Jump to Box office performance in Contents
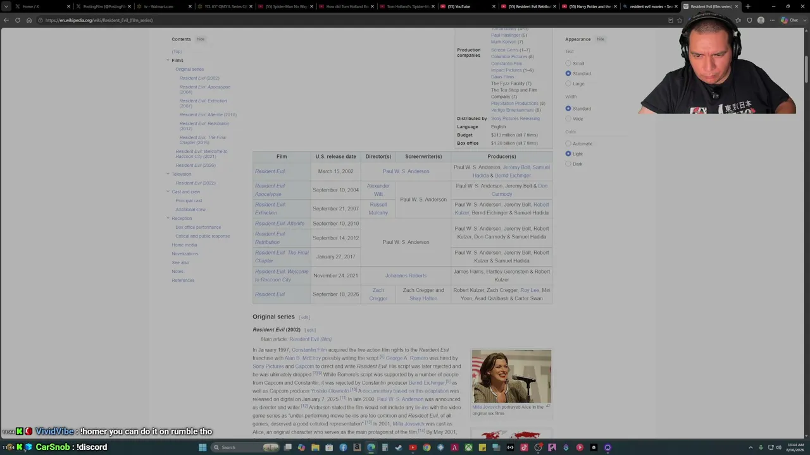This screenshot has height=455, width=810. (x=198, y=227)
